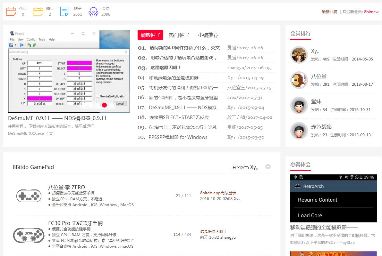The width and height of the screenshot is (382, 256).
Task: Open last post 8bitdo.app无法显示
Action: pyautogui.click(x=218, y=193)
